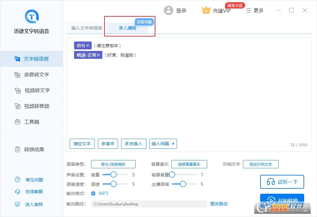Expand the 插入间隔 dropdown arrow
The height and width of the screenshot is (217, 317).
pyautogui.click(x=173, y=144)
